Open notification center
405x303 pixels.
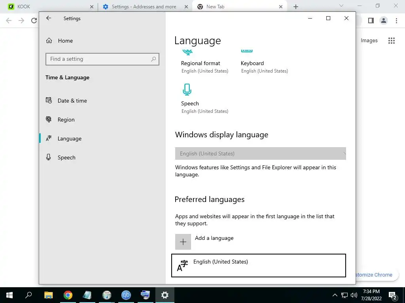point(393,296)
